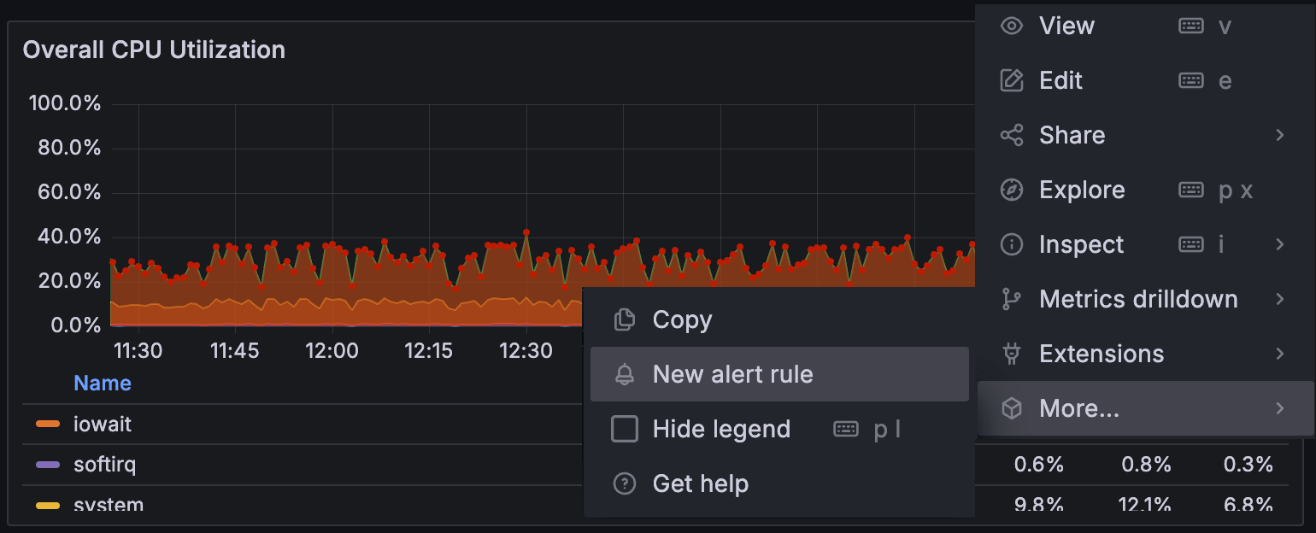Expand the Extensions submenu arrow
The width and height of the screenshot is (1316, 533).
pyautogui.click(x=1279, y=354)
